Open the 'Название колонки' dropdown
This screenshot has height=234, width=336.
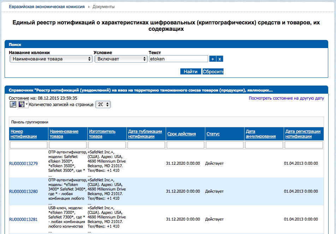51,59
